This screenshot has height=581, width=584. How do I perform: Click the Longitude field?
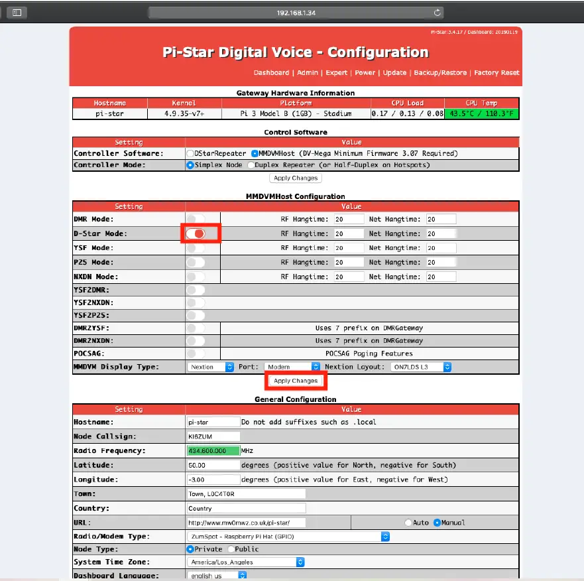coord(213,480)
